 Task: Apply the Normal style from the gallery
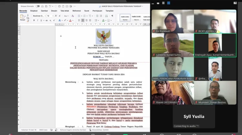125,18
